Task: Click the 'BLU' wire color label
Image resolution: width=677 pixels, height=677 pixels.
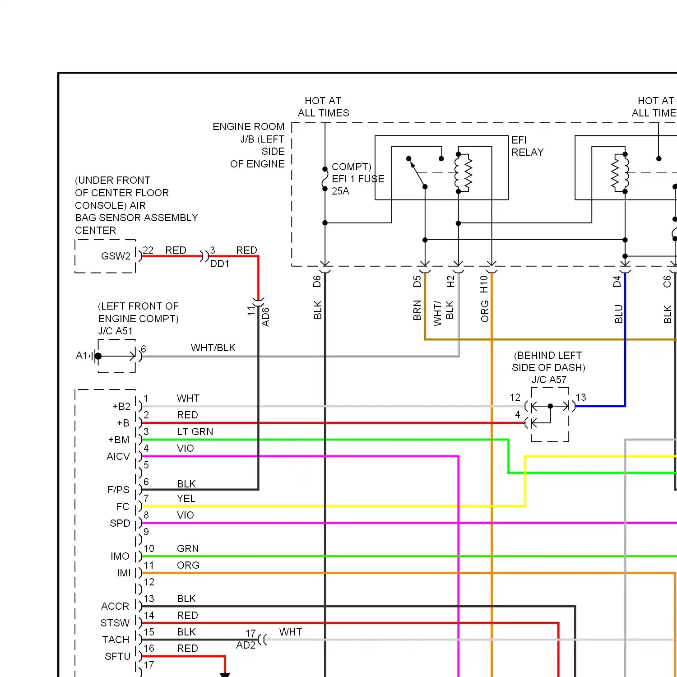Action: [619, 314]
